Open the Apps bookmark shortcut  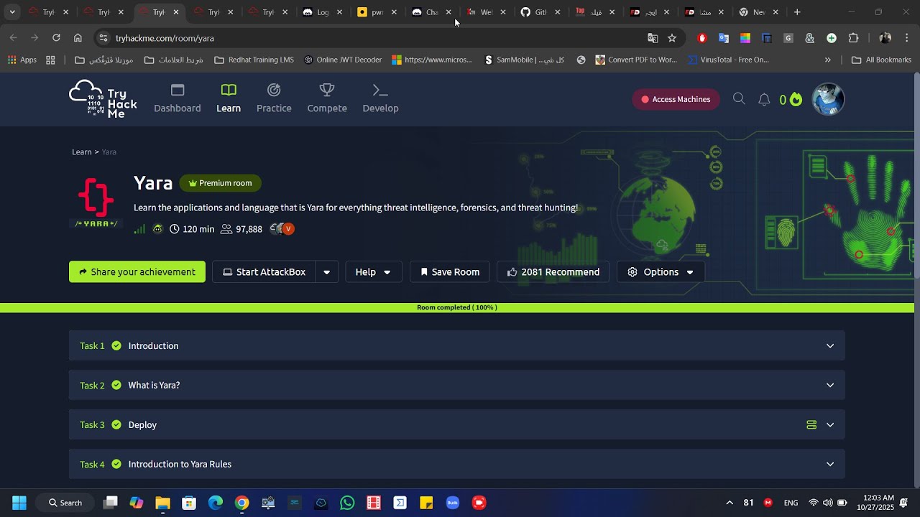pyautogui.click(x=22, y=60)
